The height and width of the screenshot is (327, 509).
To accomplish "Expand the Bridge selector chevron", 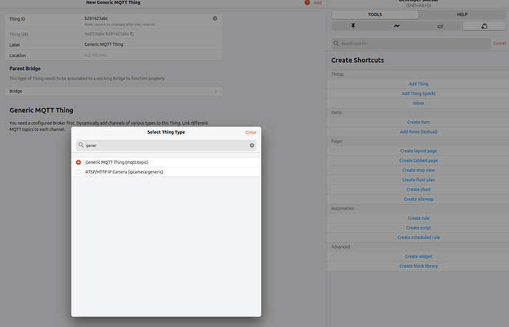I will point(215,92).
